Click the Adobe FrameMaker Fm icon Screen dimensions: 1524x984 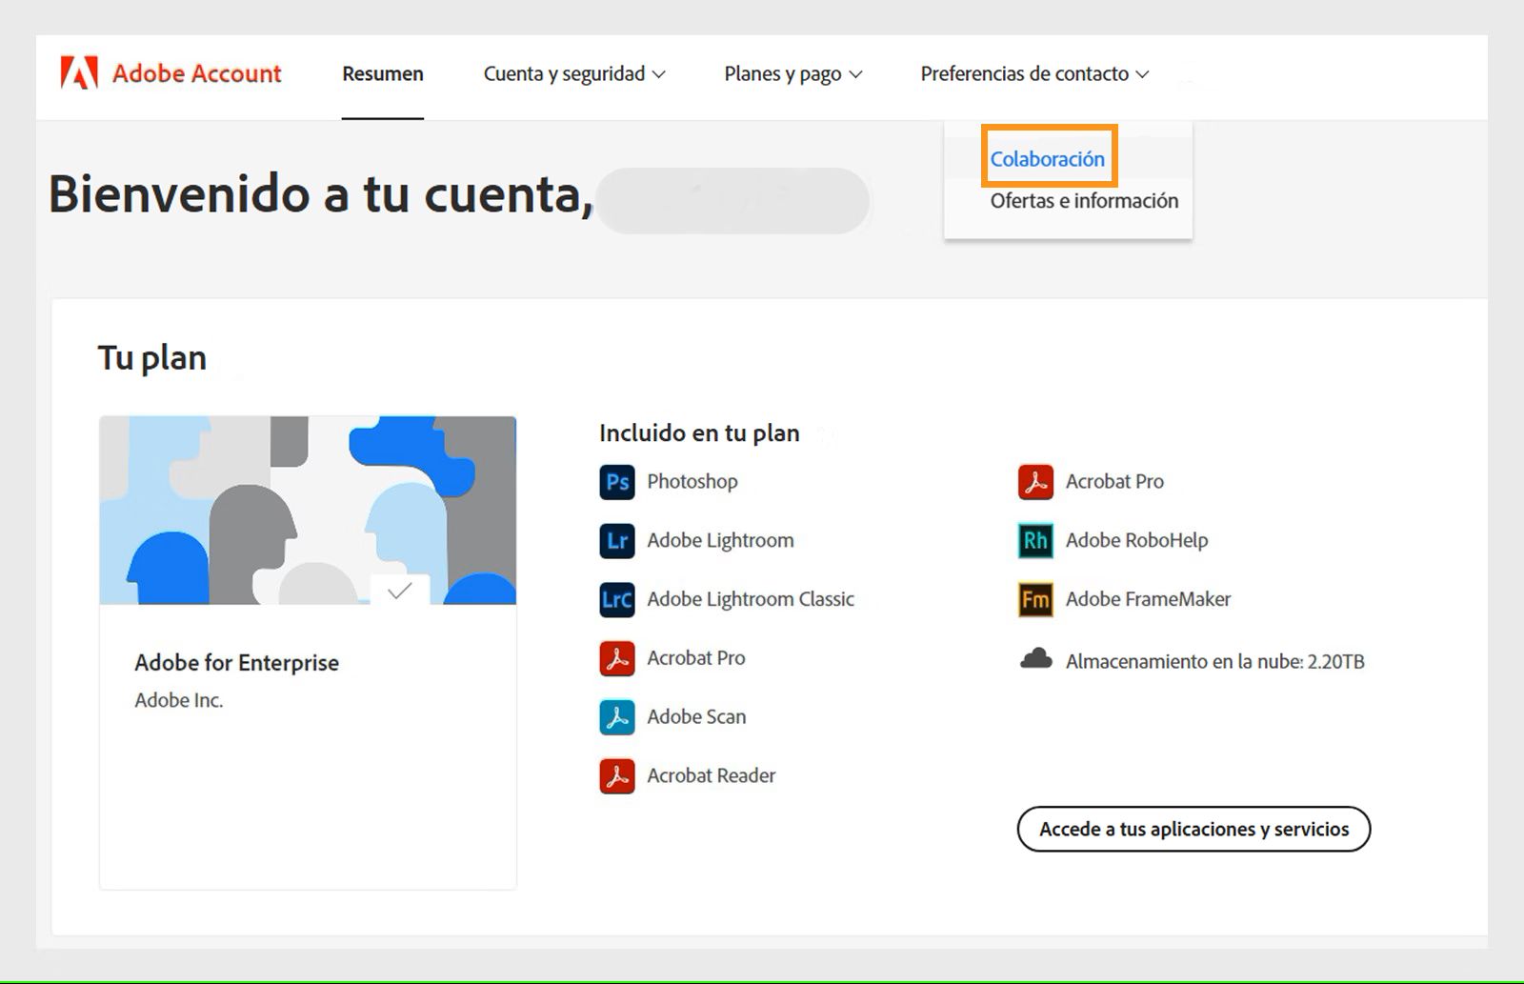[x=1035, y=600]
